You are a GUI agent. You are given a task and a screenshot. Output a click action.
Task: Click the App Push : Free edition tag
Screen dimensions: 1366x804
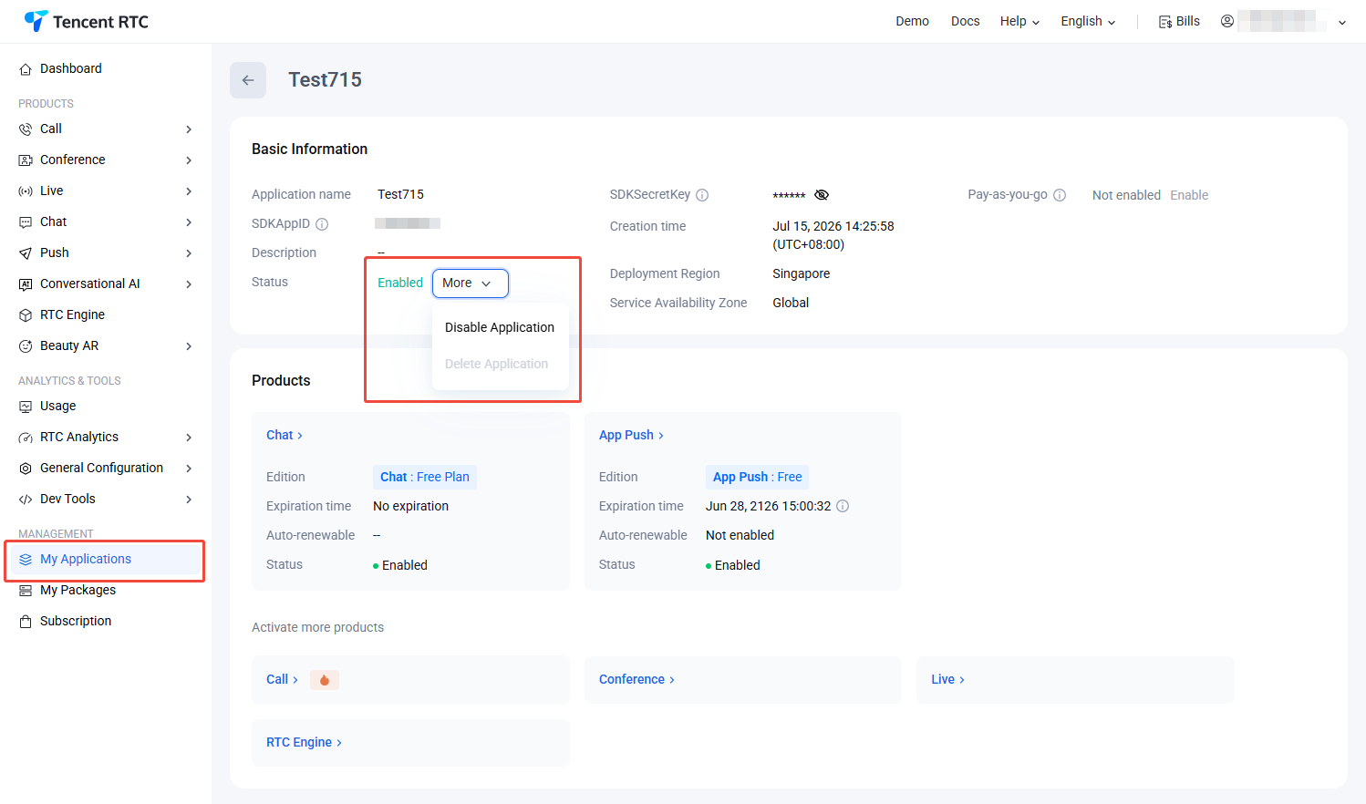tap(758, 477)
